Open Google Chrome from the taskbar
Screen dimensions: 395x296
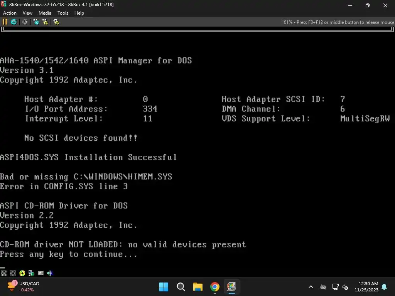click(x=214, y=287)
